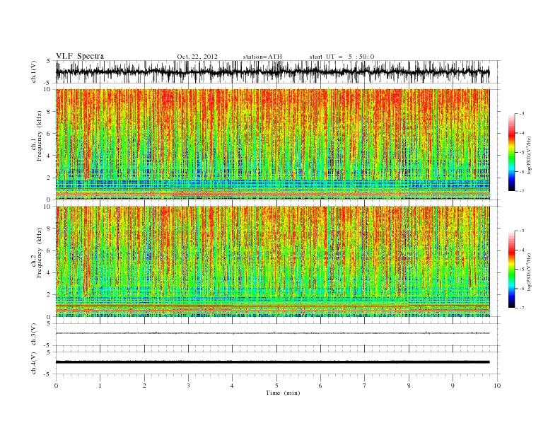Click the "station=ATH" header label
The width and height of the screenshot is (560, 433).
pos(262,57)
